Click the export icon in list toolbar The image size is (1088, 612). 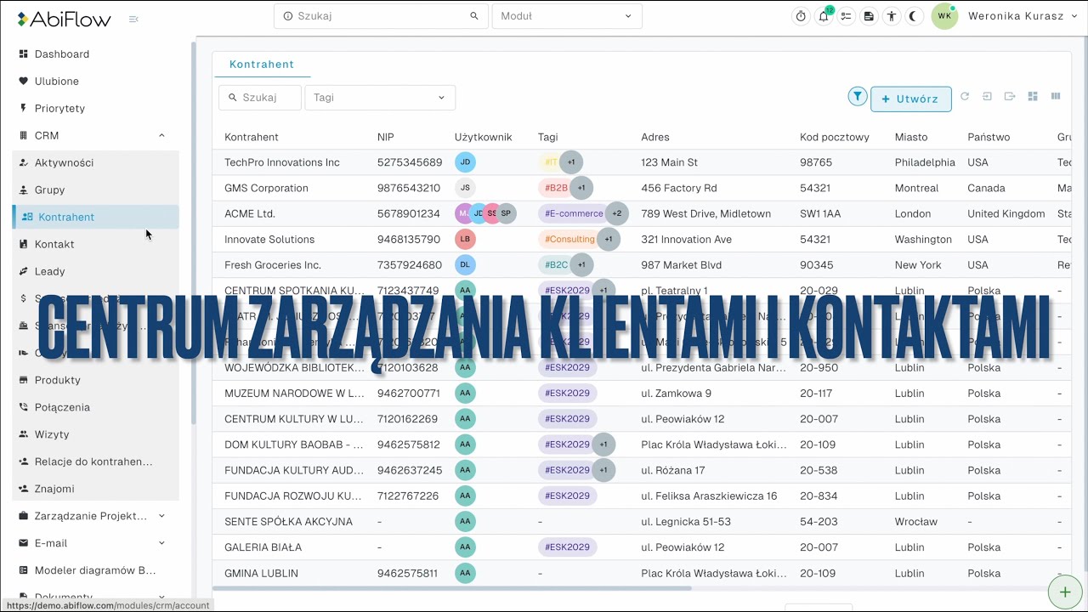pyautogui.click(x=1010, y=97)
